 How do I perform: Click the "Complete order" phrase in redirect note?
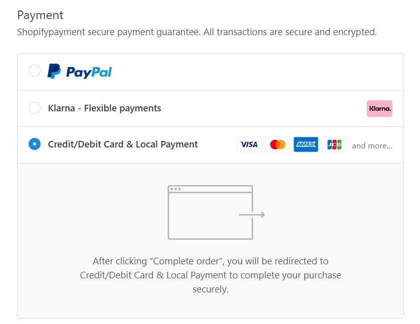(x=187, y=261)
